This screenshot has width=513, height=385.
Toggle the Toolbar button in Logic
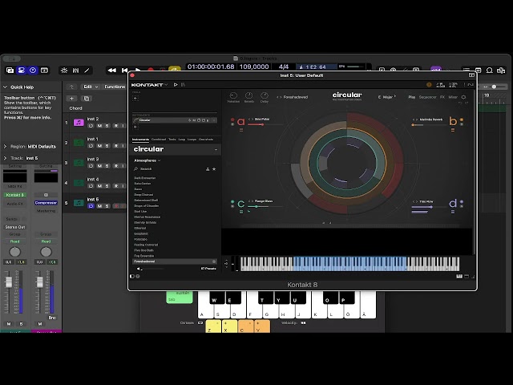pyautogui.click(x=44, y=71)
